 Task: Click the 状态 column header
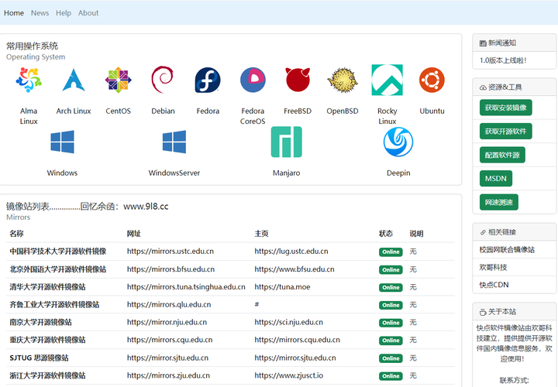(x=386, y=234)
